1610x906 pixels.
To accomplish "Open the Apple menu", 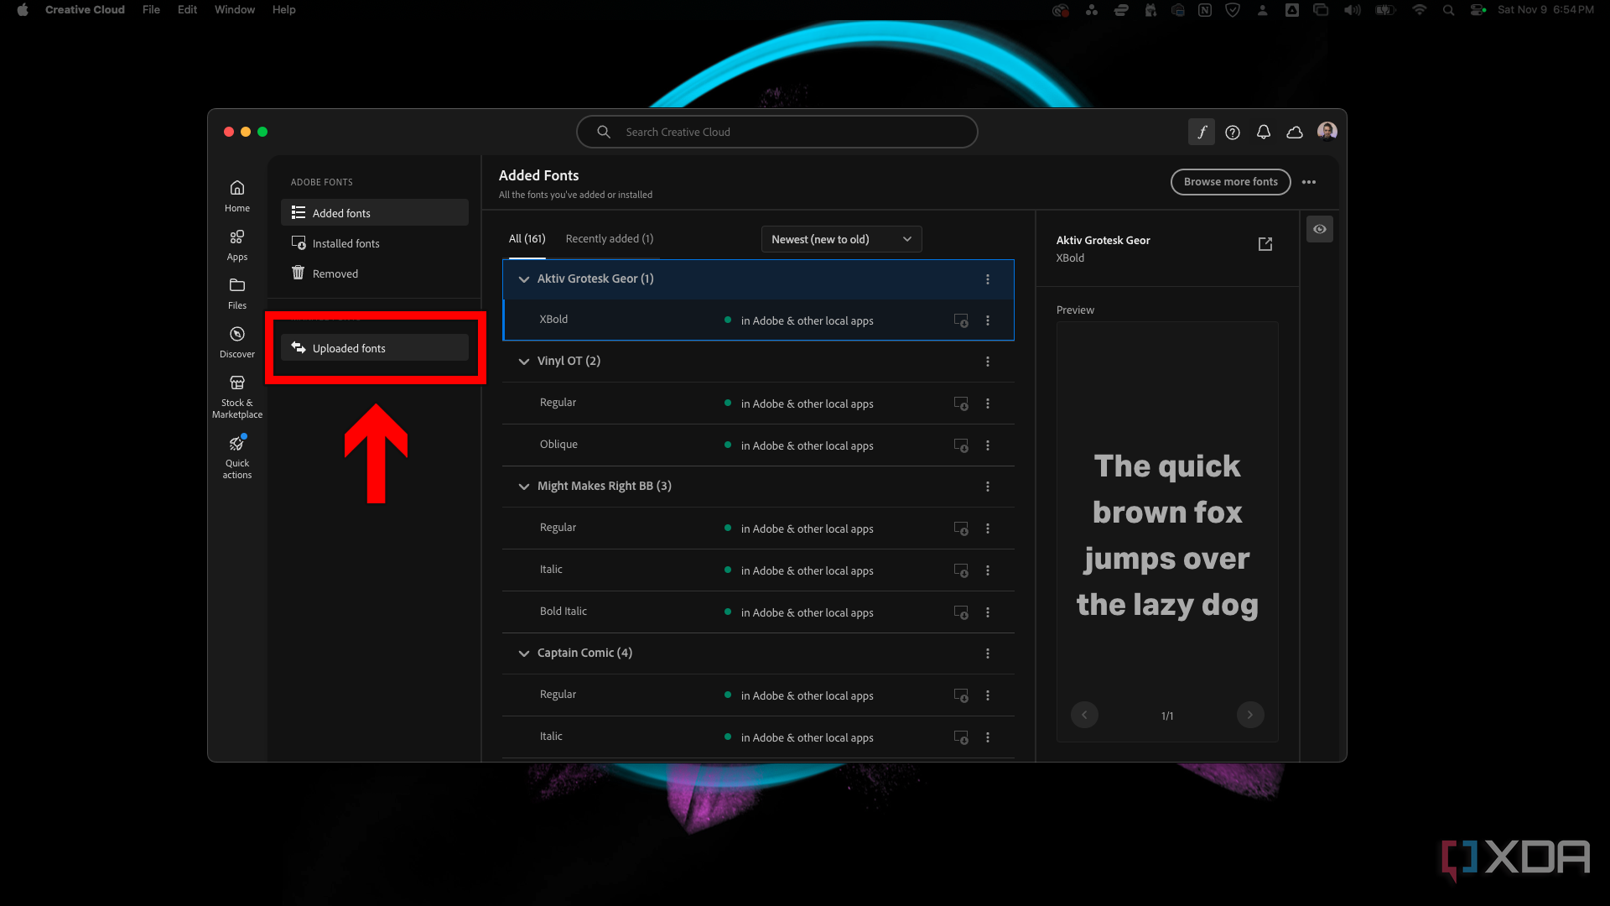I will click(x=23, y=10).
